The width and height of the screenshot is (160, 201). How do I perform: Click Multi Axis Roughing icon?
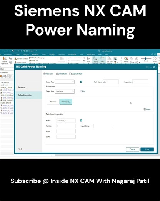click(37, 58)
